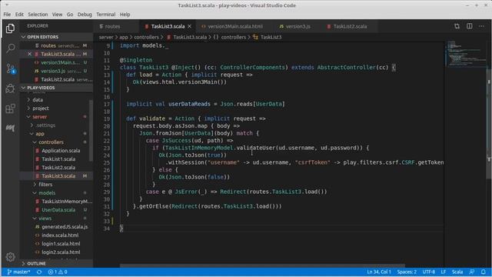
Task: Click the code minimap preview
Action: click(x=465, y=53)
